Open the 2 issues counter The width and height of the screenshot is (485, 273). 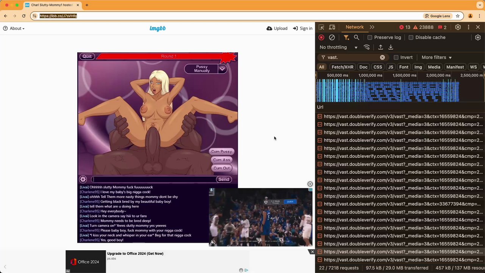pyautogui.click(x=442, y=27)
